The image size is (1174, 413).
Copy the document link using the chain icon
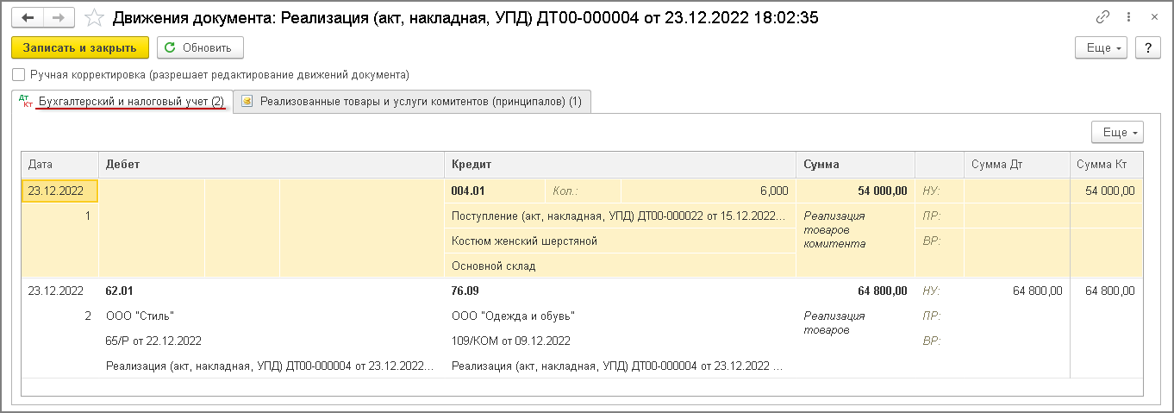1102,17
